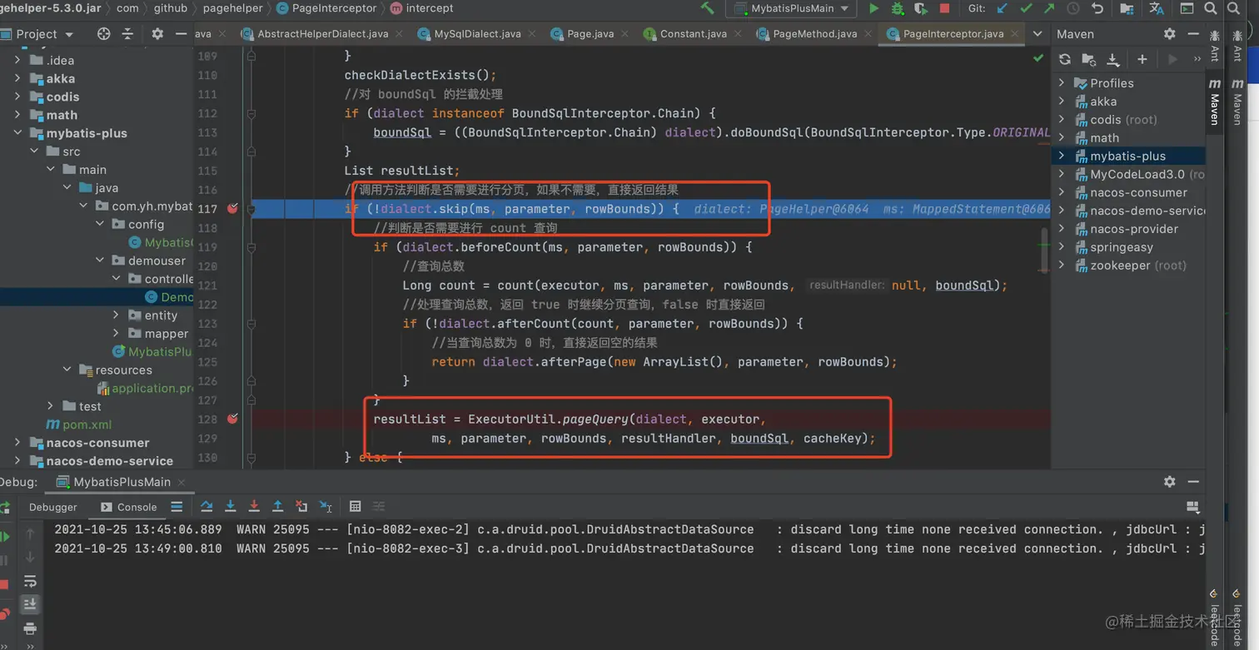Click the Git commit checkmark
The image size is (1259, 650).
pyautogui.click(x=1026, y=8)
